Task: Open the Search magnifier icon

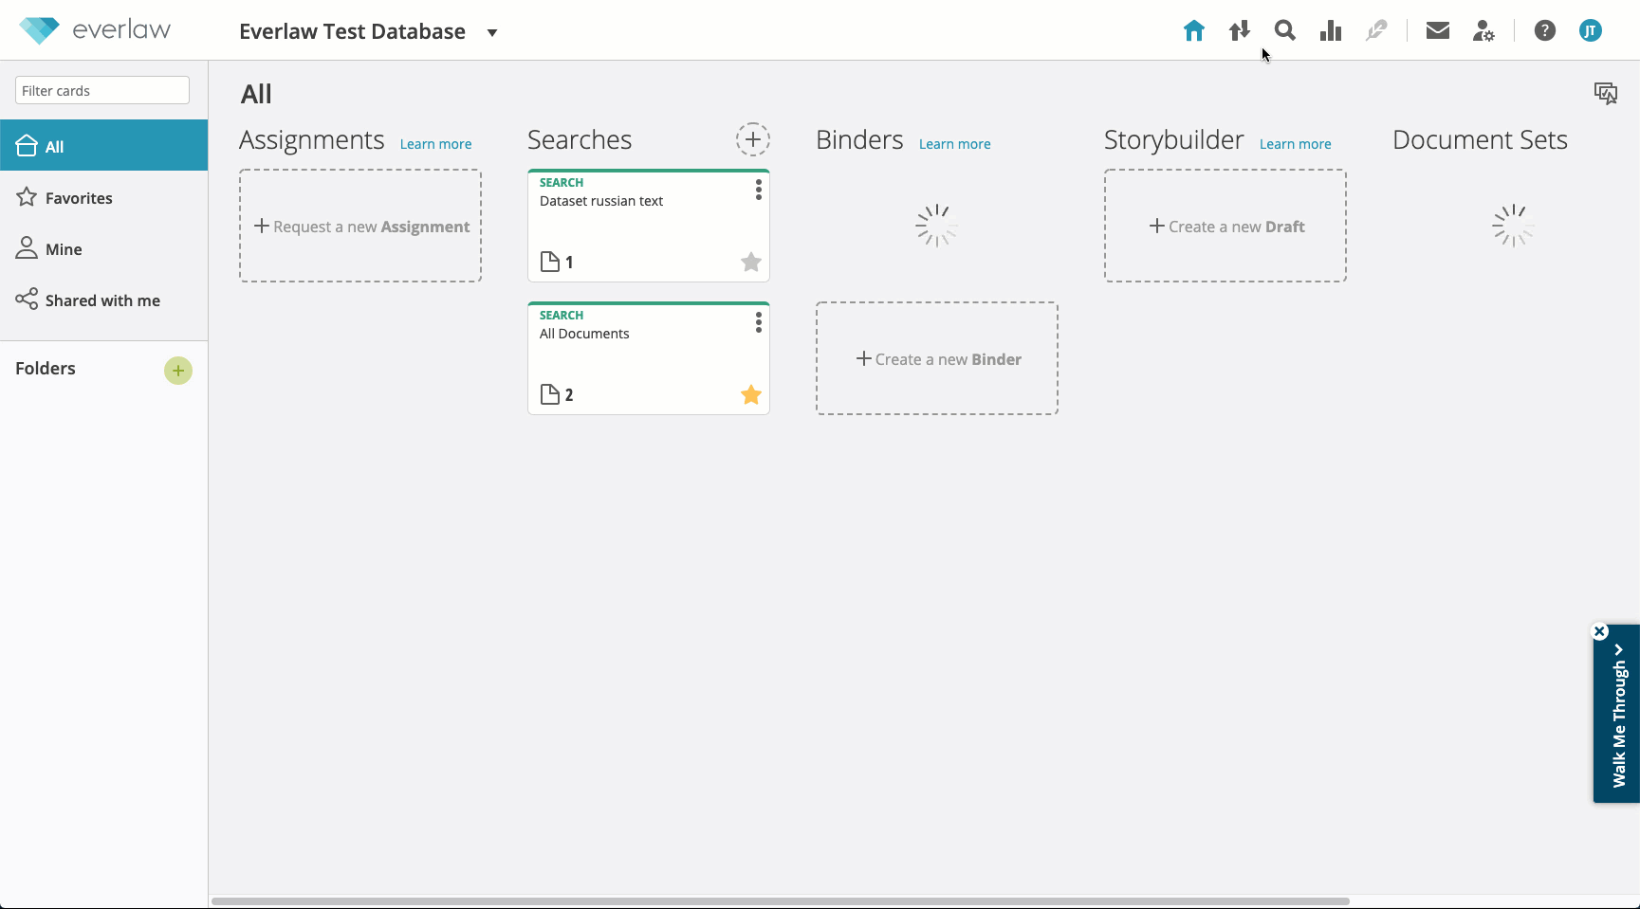Action: pyautogui.click(x=1284, y=30)
